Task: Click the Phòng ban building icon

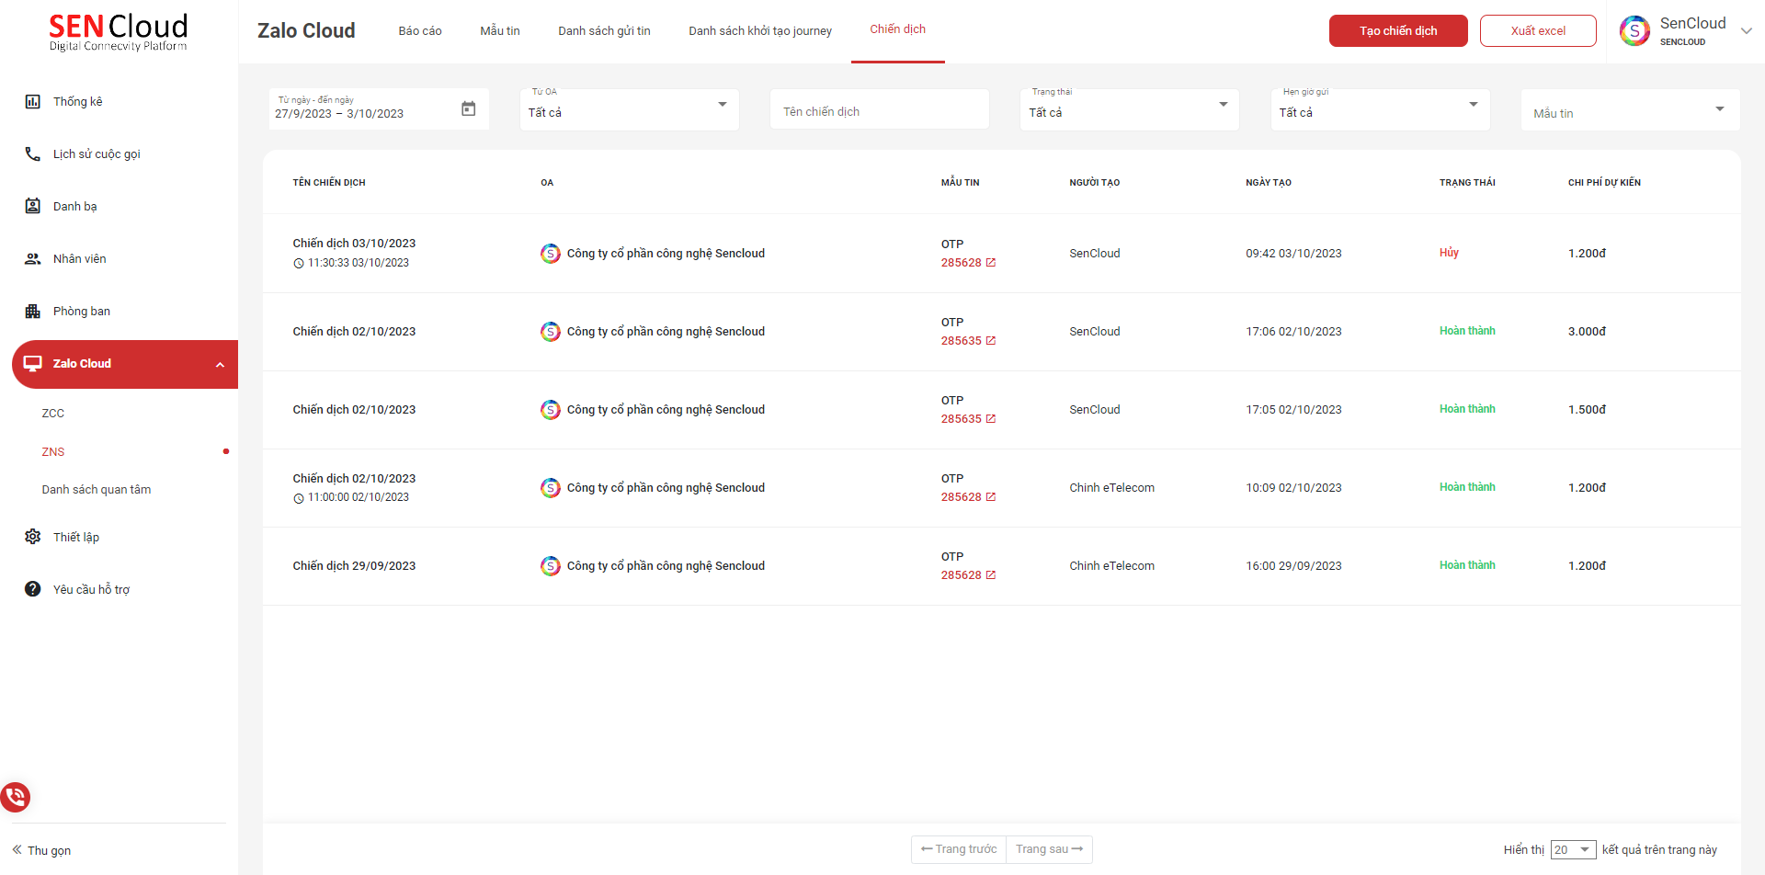Action: point(33,312)
